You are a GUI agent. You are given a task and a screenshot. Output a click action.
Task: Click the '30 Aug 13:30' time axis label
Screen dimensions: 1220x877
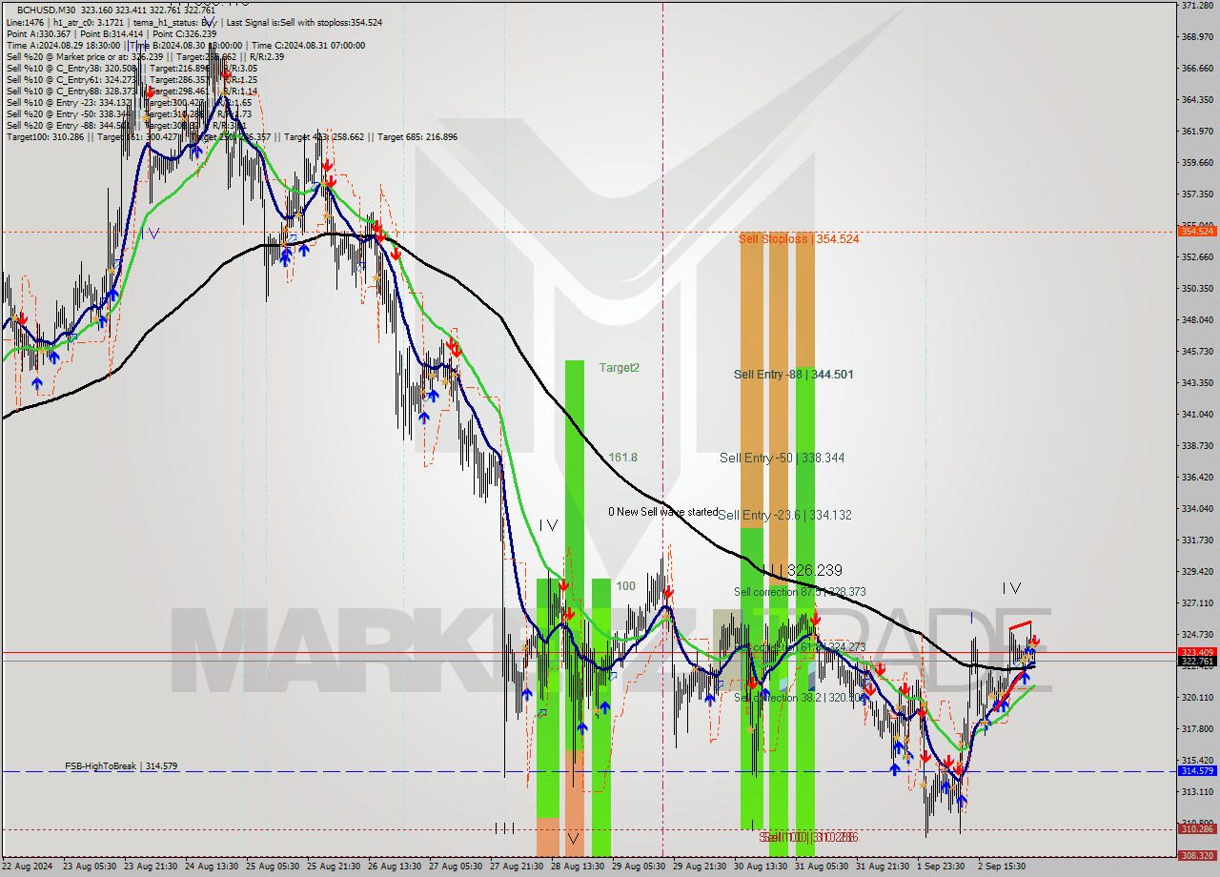[761, 867]
